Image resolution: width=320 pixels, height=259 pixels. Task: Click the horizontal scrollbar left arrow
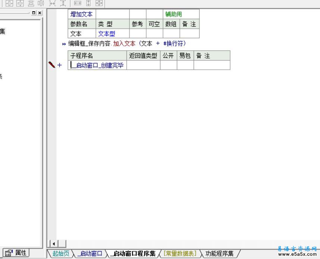click(54, 244)
